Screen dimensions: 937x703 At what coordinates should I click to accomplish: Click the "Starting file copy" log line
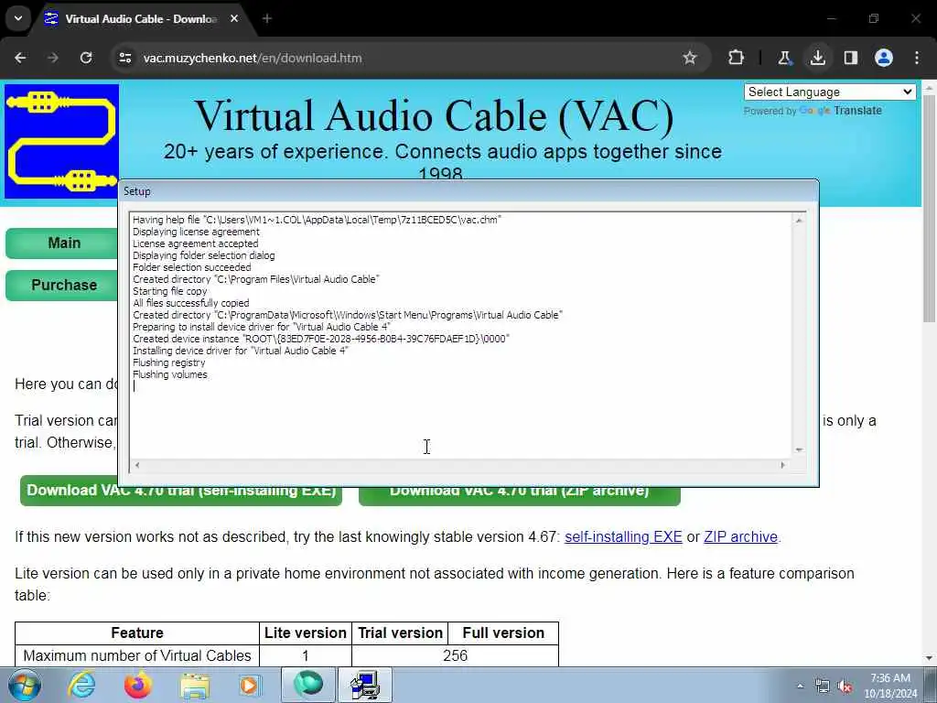coord(169,291)
